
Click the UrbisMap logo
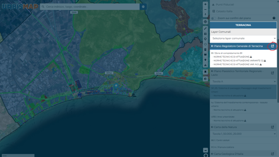[20, 7]
